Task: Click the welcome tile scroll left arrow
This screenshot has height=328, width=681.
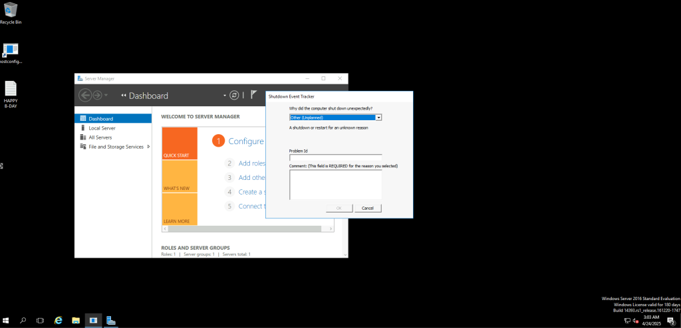Action: (x=165, y=228)
